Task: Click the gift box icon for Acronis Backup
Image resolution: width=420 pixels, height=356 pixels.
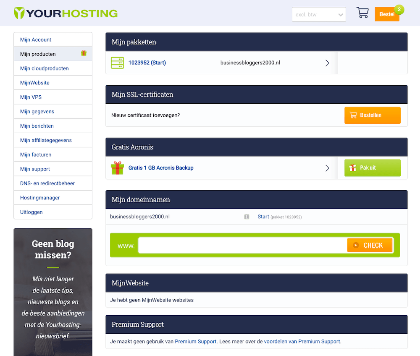Action: pos(117,168)
